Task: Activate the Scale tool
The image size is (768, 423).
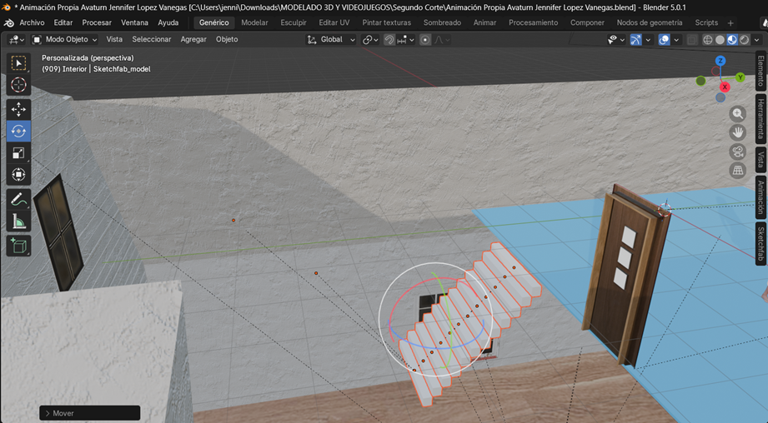Action: pos(18,152)
